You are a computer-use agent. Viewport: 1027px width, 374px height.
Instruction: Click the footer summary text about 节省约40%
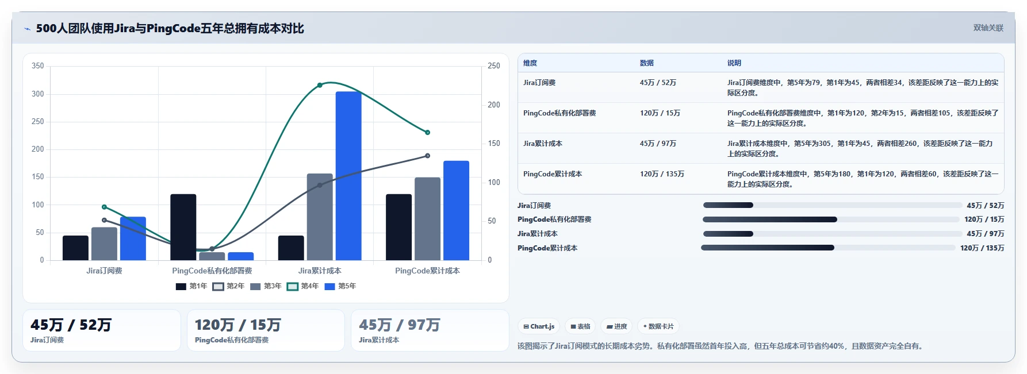[x=722, y=346]
